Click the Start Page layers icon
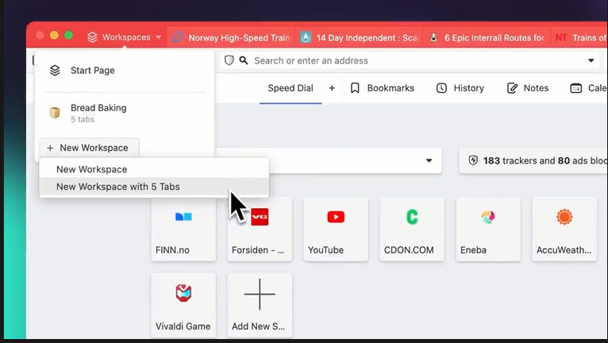 coord(55,71)
